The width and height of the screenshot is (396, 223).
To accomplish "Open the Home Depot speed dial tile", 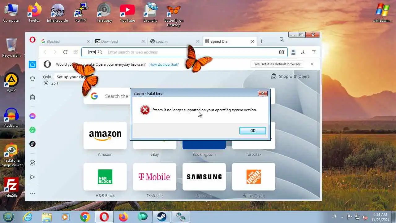I will pyautogui.click(x=254, y=177).
